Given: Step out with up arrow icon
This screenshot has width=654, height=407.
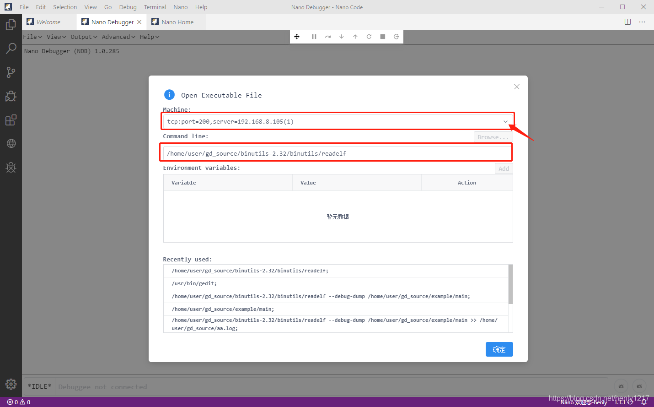Looking at the screenshot, I should [x=355, y=37].
